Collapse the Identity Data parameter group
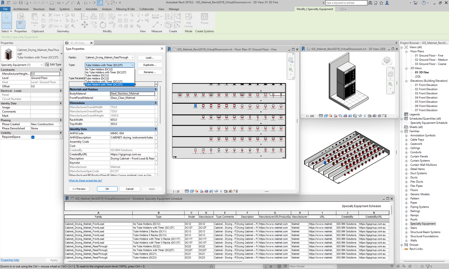This screenshot has width=449, height=269. coord(156,129)
